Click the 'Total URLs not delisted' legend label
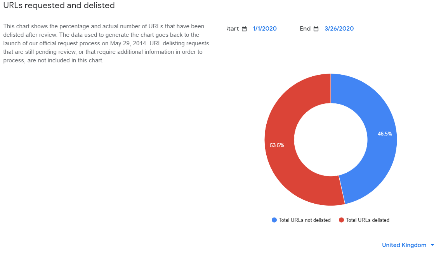The width and height of the screenshot is (441, 254). tap(305, 220)
